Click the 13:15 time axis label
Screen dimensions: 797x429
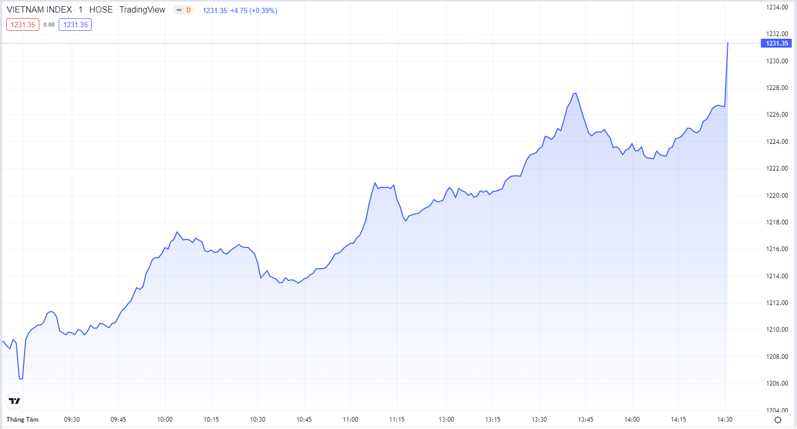[493, 420]
